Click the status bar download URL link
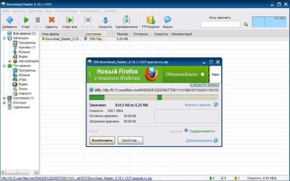 [x=76, y=178]
